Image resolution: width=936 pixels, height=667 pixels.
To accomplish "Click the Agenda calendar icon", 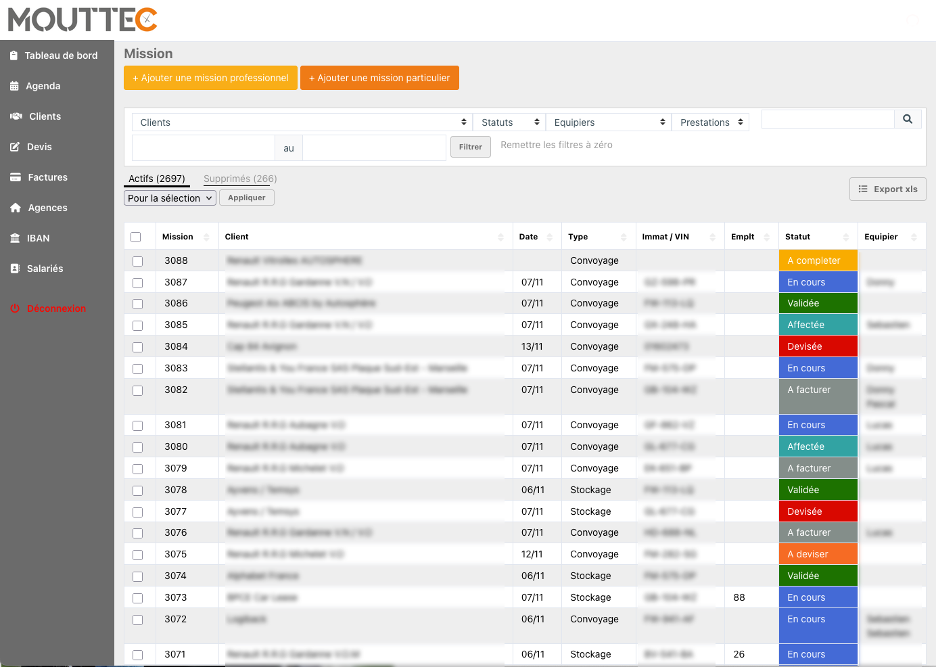I will pos(14,86).
